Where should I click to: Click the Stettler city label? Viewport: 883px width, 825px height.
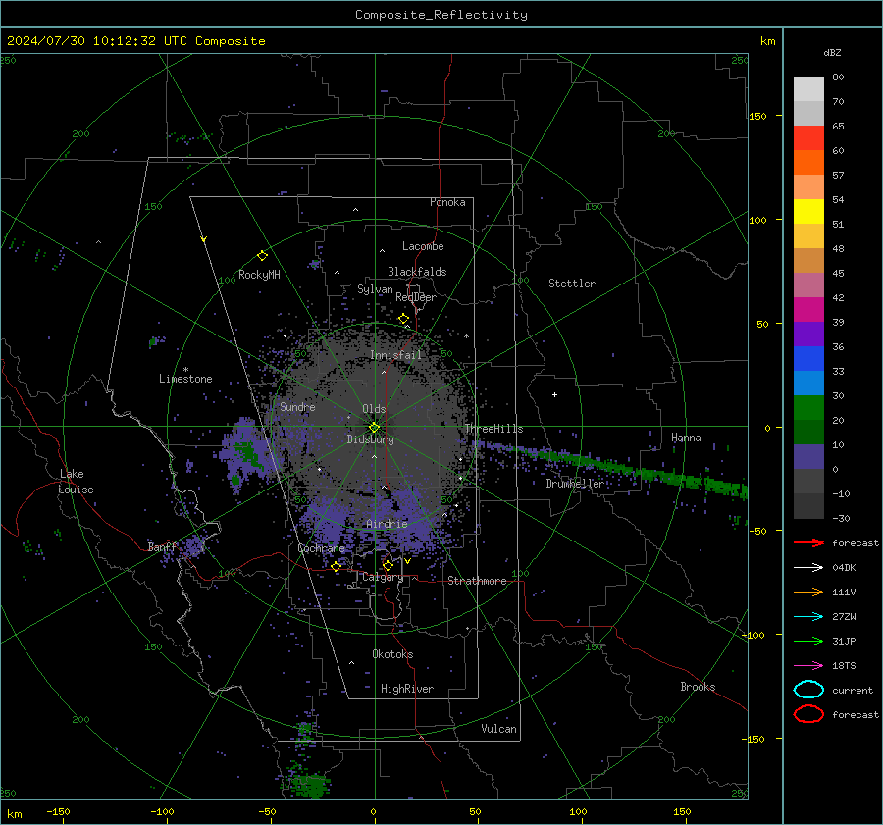pyautogui.click(x=572, y=284)
